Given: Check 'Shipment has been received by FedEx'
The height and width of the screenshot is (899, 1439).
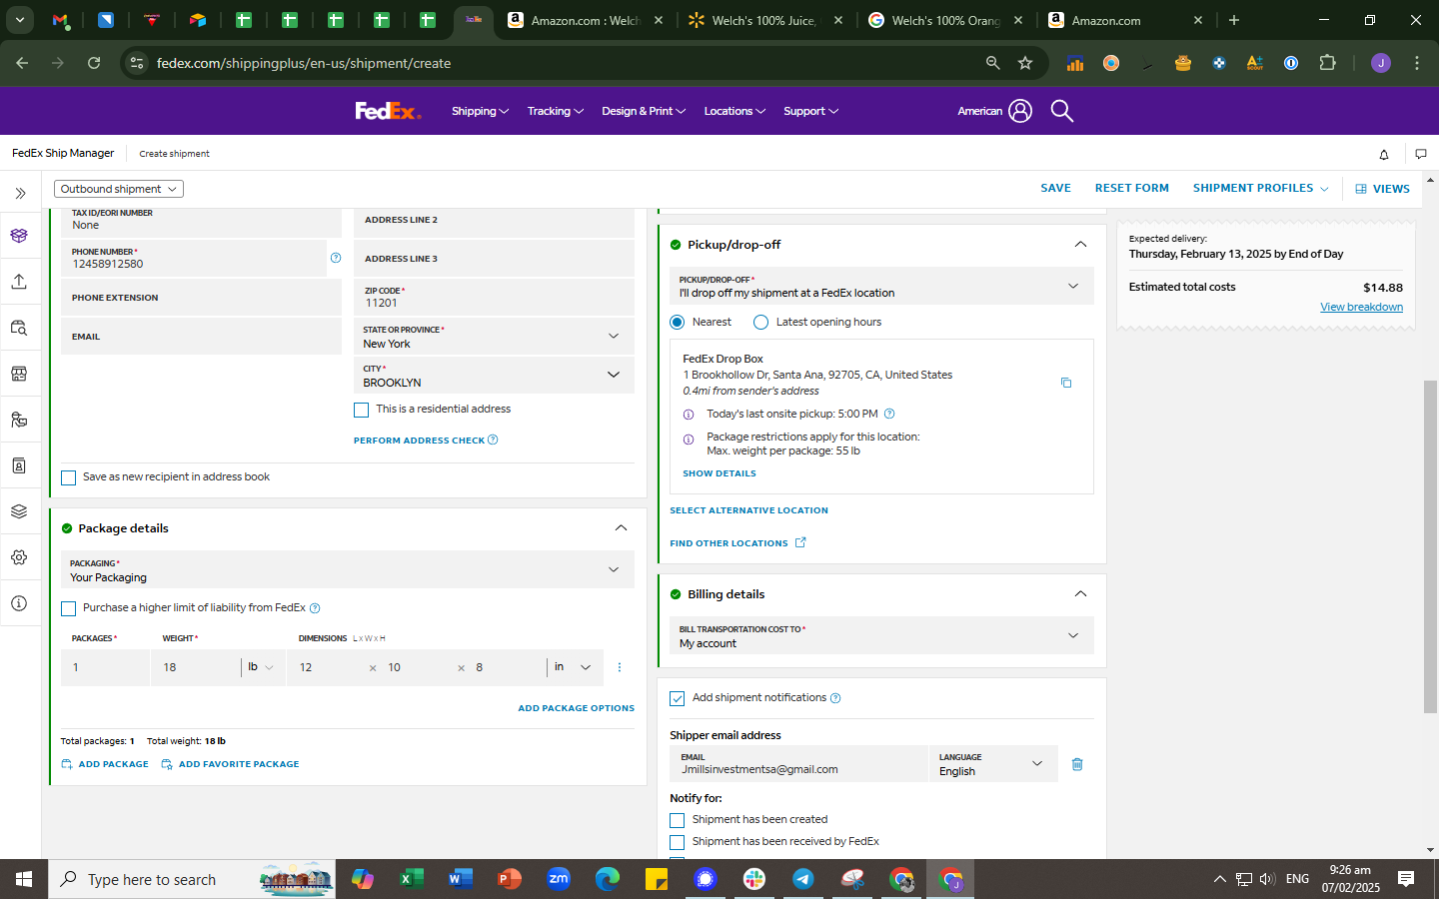Looking at the screenshot, I should 678,842.
